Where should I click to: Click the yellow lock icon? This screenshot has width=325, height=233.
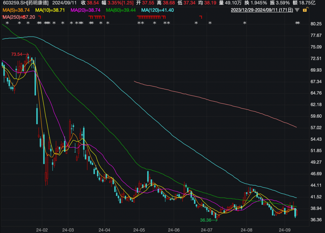point(305,10)
